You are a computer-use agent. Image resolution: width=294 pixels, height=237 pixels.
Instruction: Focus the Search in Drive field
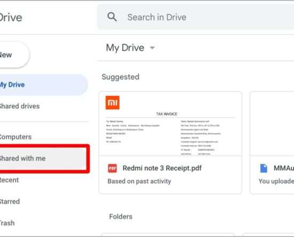click(196, 17)
